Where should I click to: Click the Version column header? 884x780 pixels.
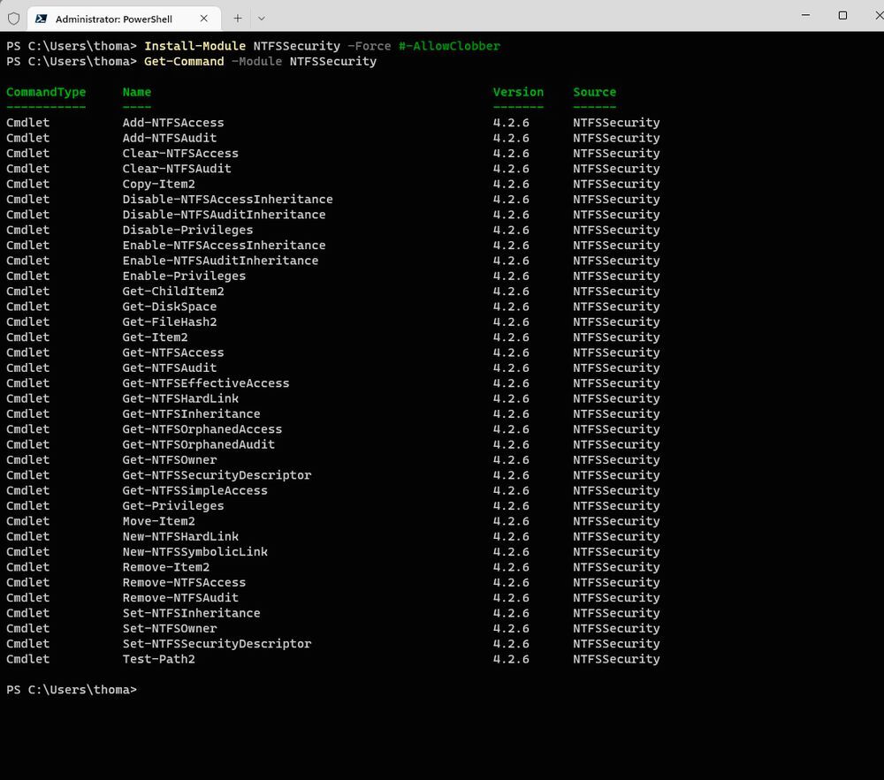(518, 93)
